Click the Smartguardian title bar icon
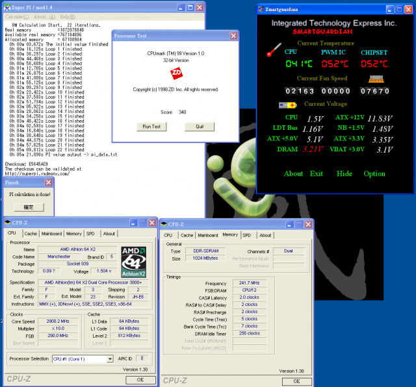 tap(261, 9)
